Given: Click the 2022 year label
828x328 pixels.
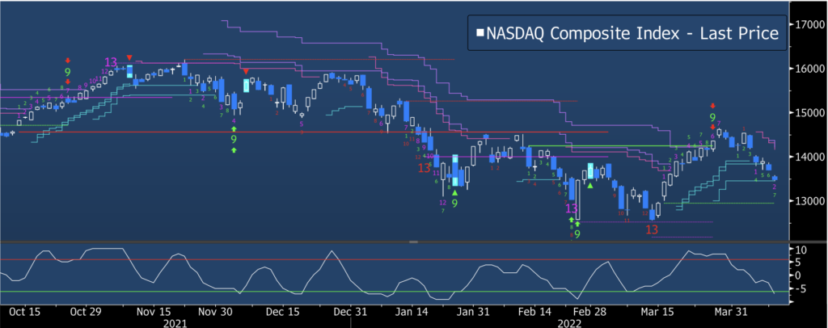Looking at the screenshot, I should tap(568, 322).
